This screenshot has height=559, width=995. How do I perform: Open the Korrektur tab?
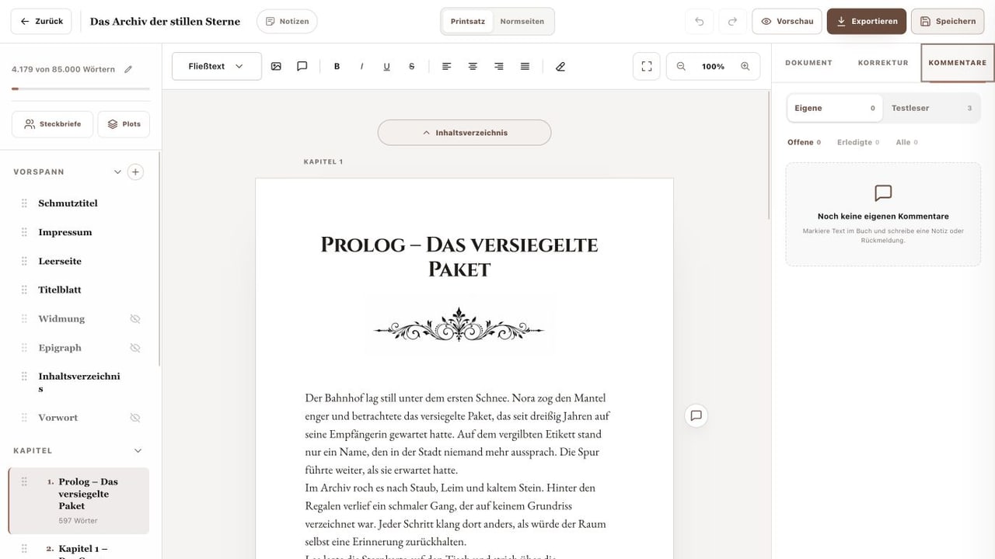point(883,63)
